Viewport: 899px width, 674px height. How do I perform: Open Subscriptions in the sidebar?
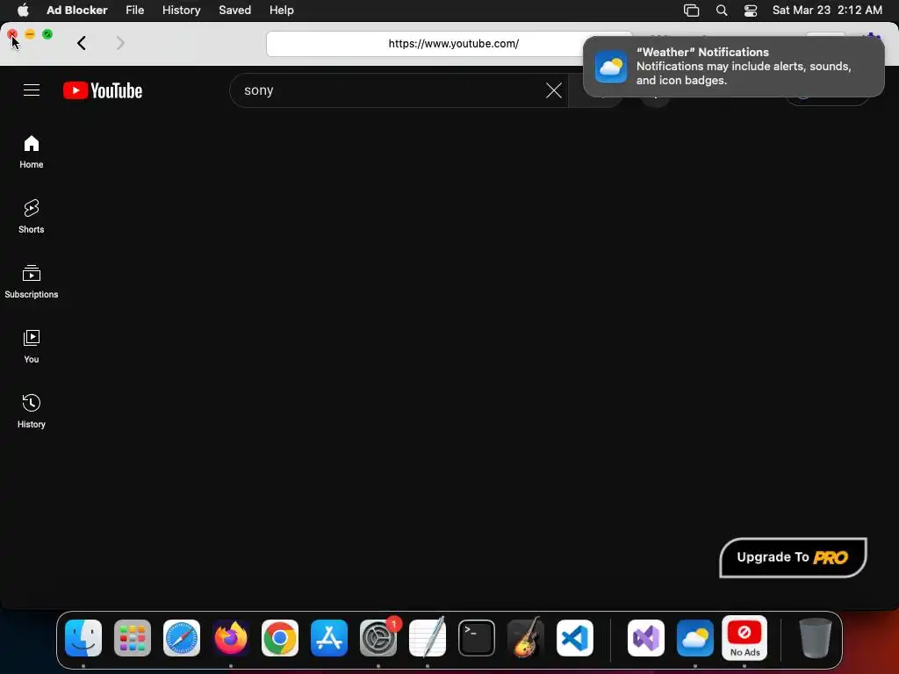point(32,282)
